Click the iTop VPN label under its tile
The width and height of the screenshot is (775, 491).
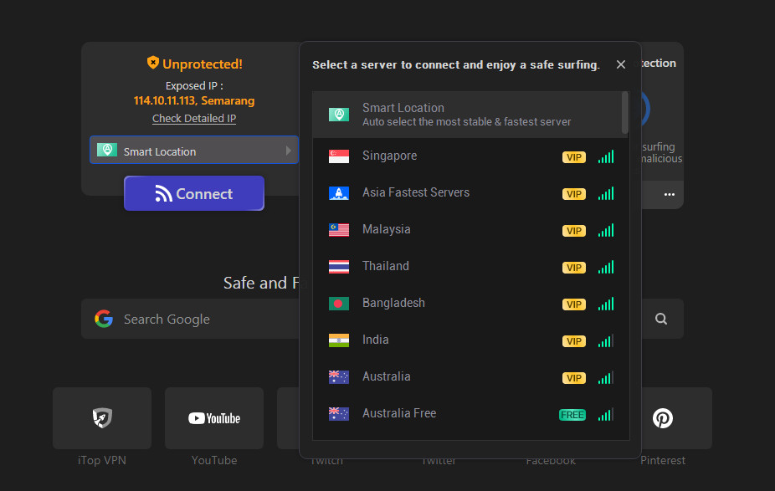click(x=102, y=460)
